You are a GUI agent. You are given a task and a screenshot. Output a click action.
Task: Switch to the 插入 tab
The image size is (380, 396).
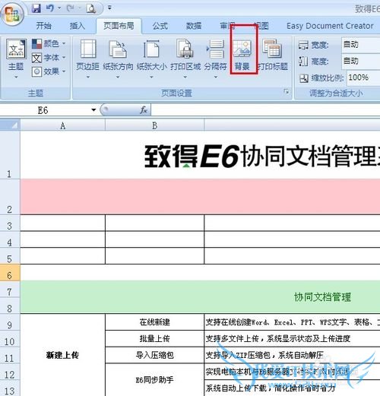[x=78, y=26]
